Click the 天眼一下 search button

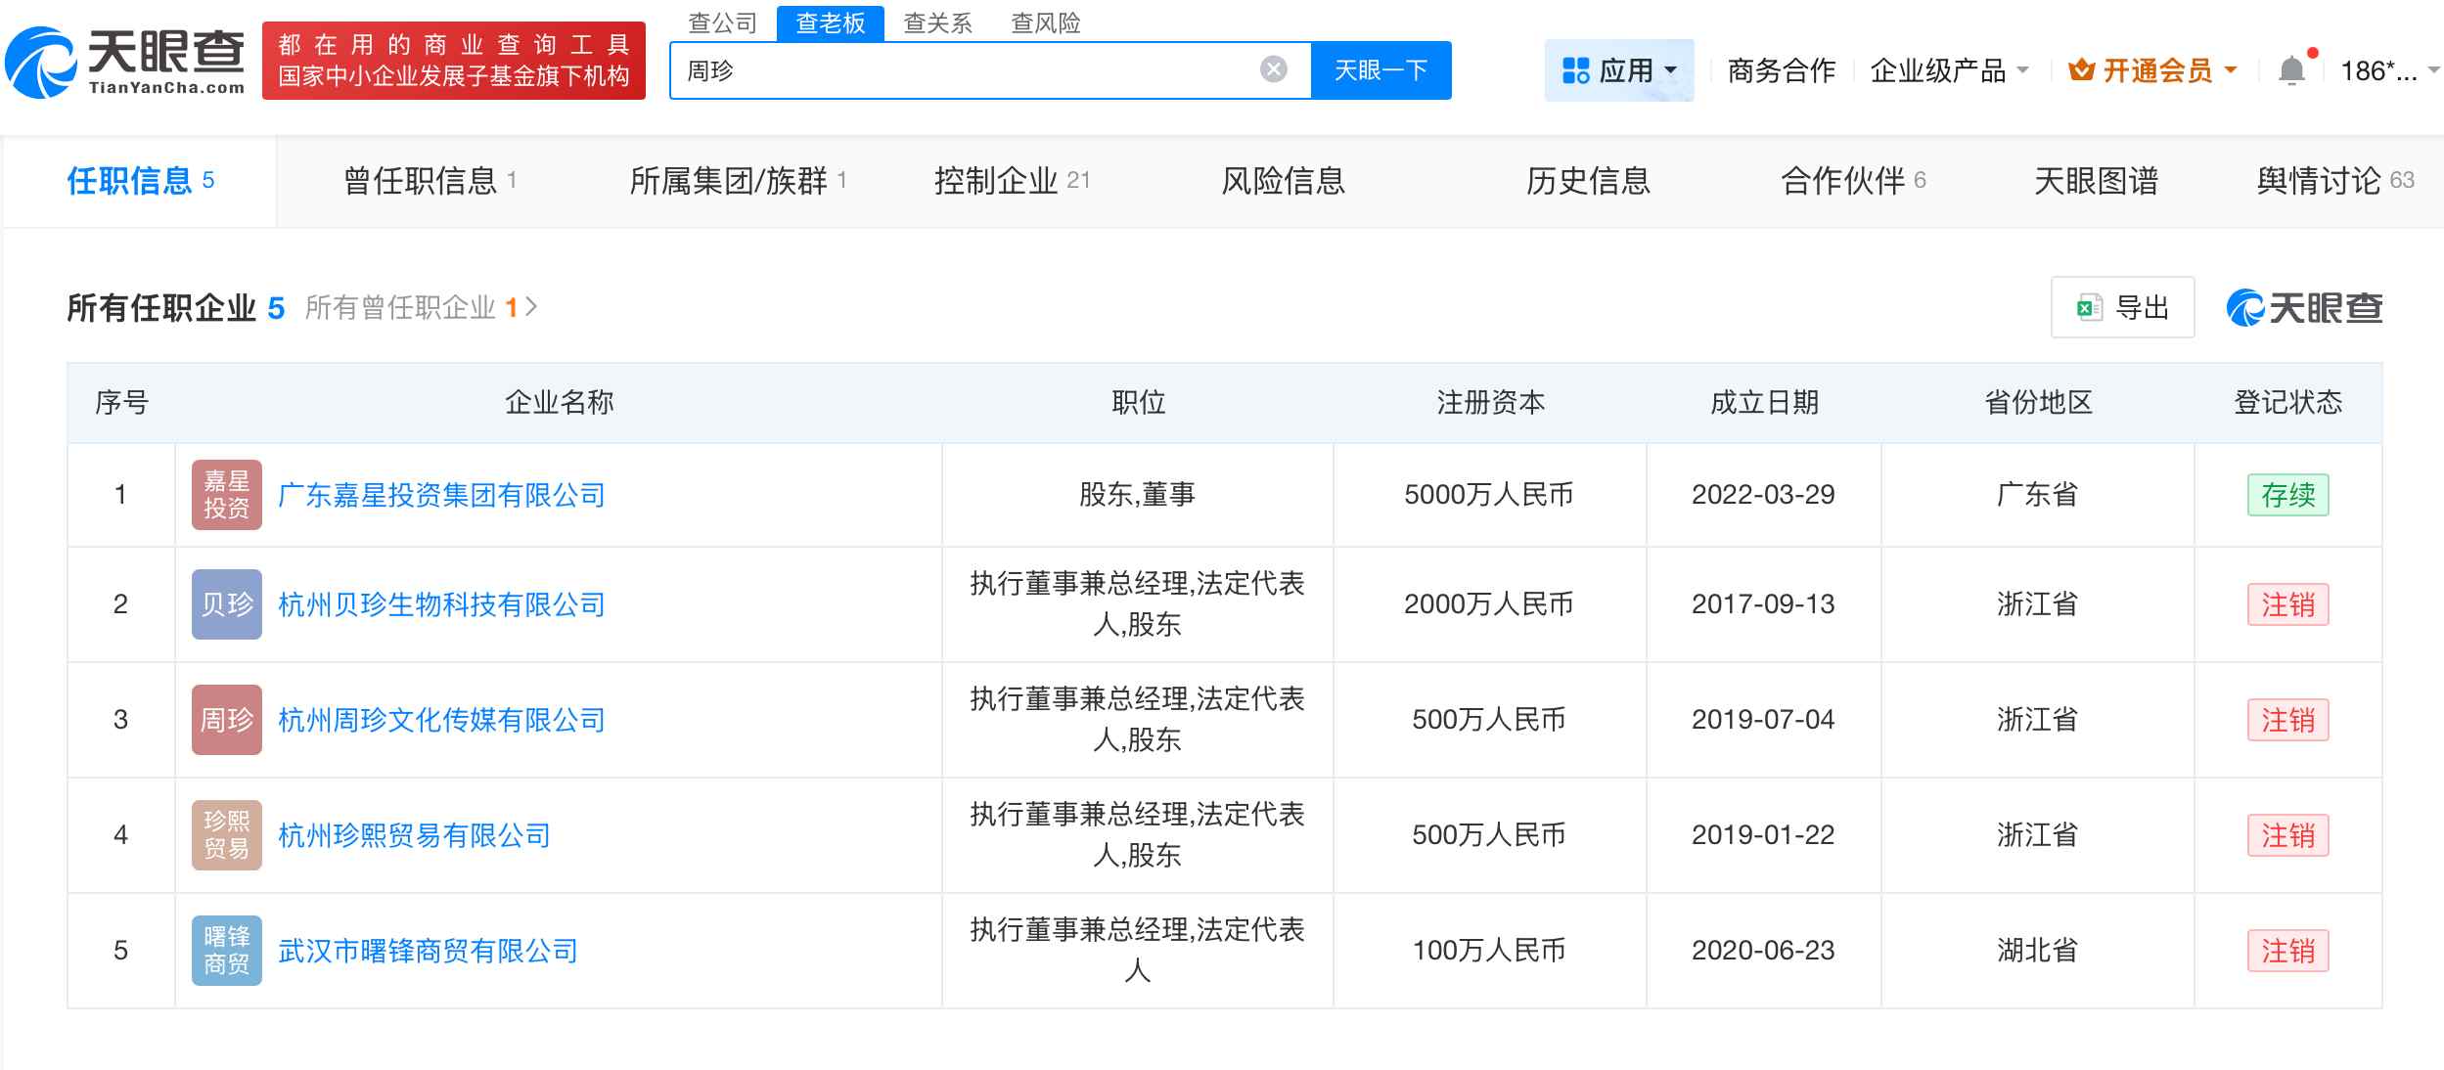point(1380,68)
